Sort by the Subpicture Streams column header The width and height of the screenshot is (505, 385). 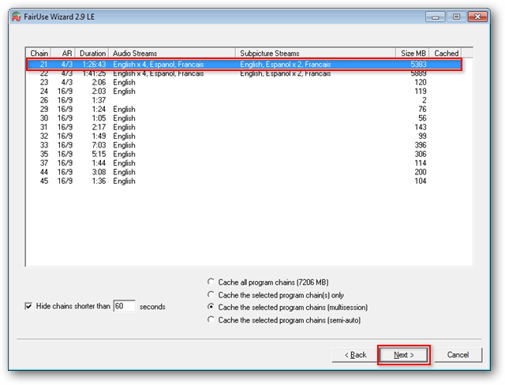click(x=316, y=53)
